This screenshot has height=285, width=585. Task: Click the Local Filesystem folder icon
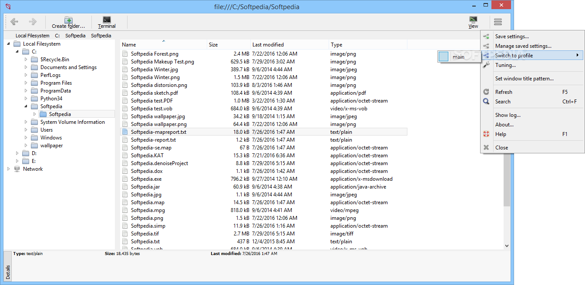click(17, 44)
